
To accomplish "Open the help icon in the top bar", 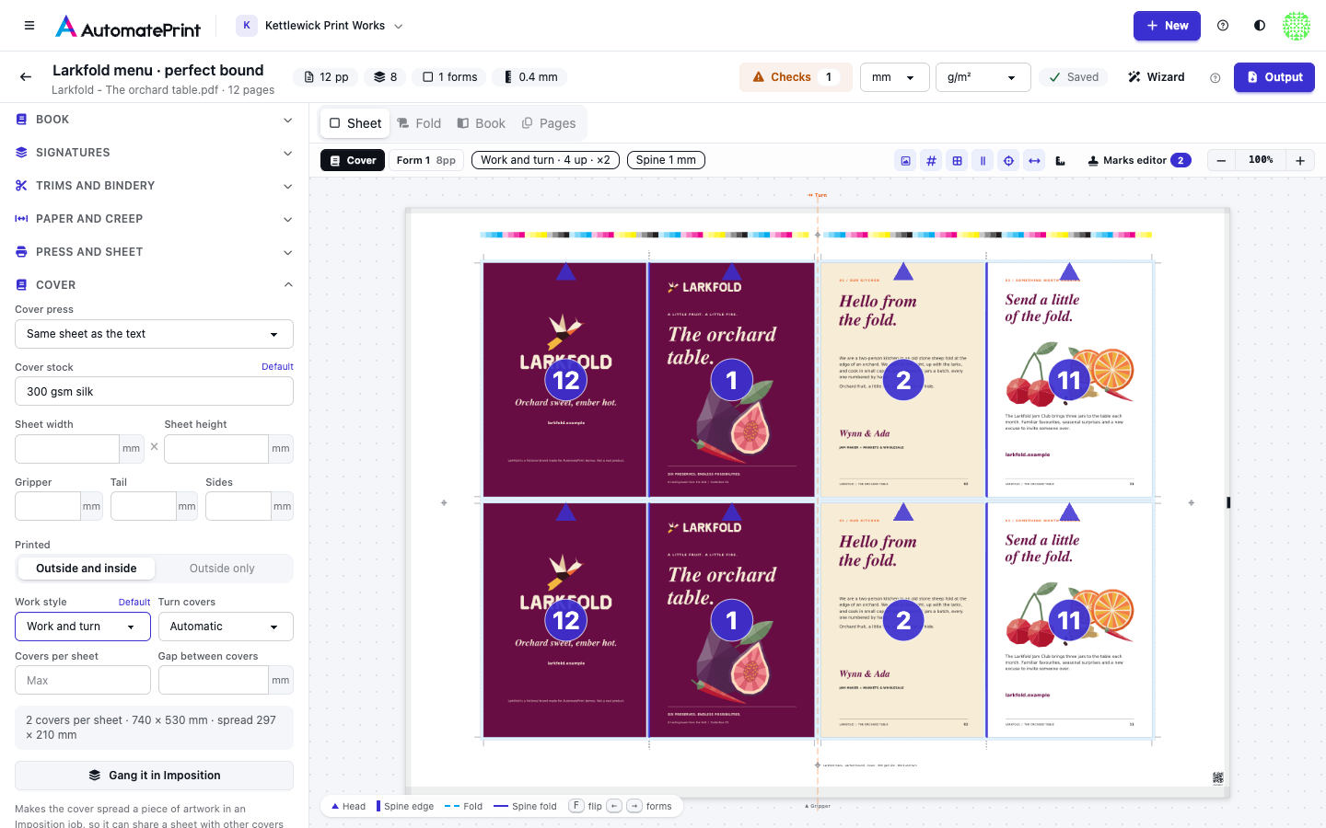I will (1223, 26).
